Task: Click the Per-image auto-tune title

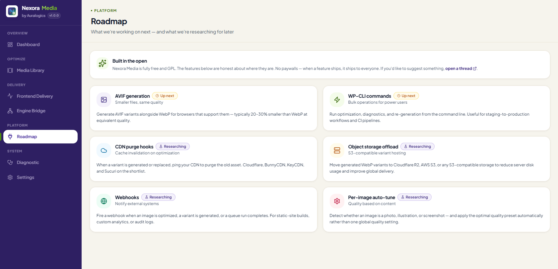Action: click(x=372, y=197)
